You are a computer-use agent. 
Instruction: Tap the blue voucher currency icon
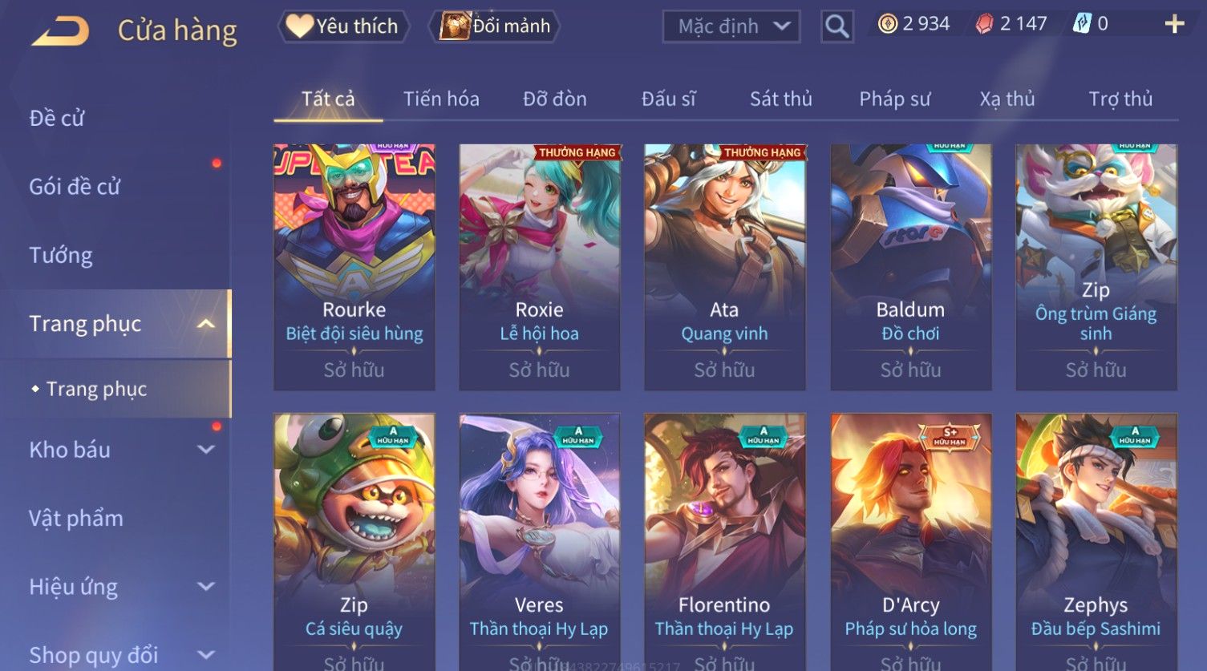(x=1082, y=24)
